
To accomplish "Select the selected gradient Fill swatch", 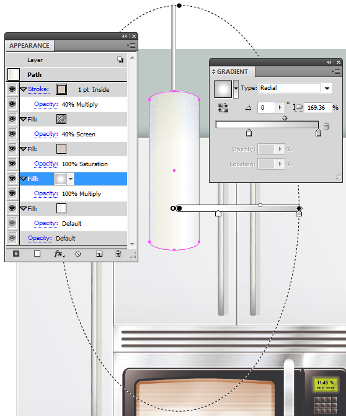I will tap(60, 179).
